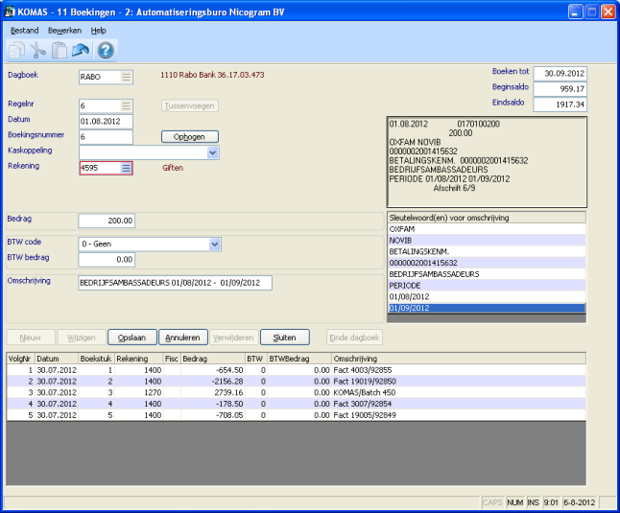Open the Help menu

tap(98, 31)
